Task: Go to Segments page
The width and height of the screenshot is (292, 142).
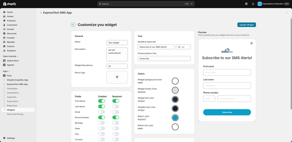Action: click(x=12, y=97)
